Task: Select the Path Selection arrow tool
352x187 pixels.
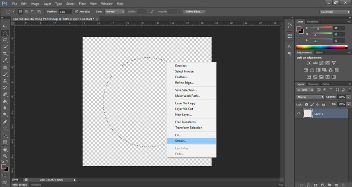Action: pyautogui.click(x=5, y=135)
